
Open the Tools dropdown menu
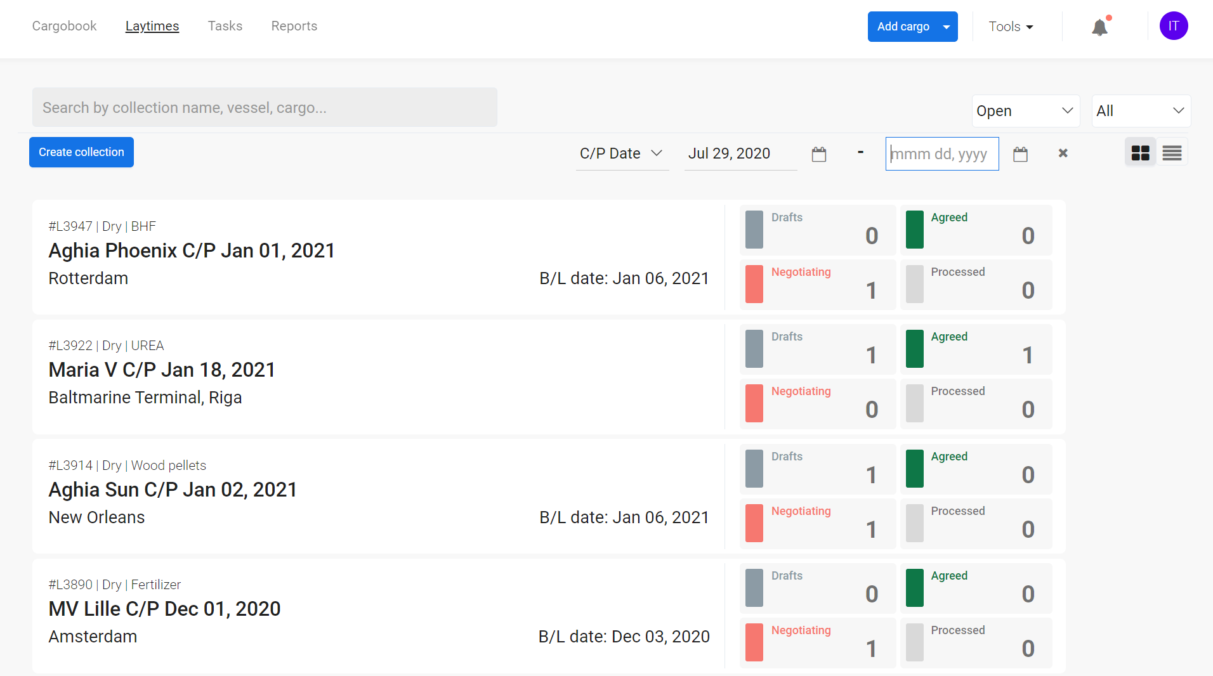[1011, 27]
